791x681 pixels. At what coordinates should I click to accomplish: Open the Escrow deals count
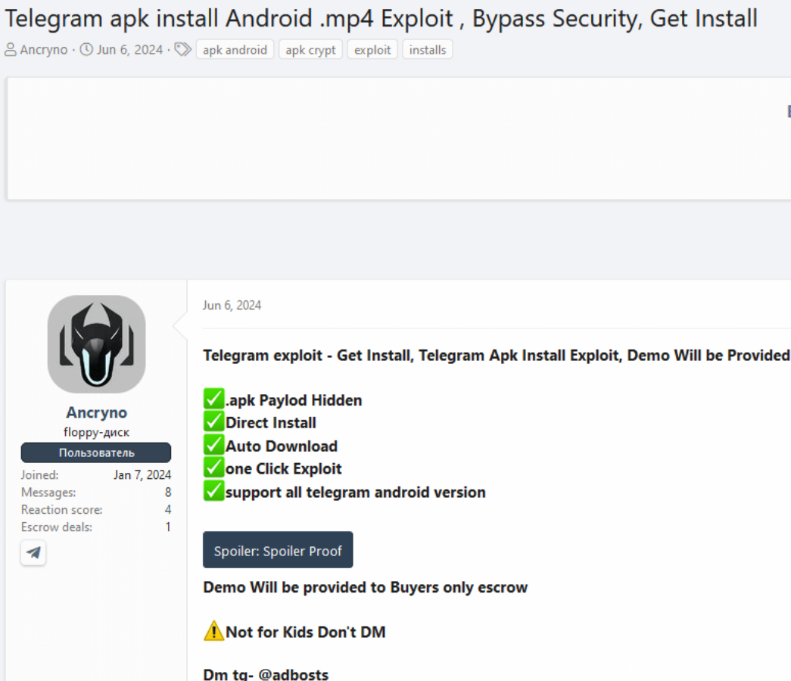(168, 527)
